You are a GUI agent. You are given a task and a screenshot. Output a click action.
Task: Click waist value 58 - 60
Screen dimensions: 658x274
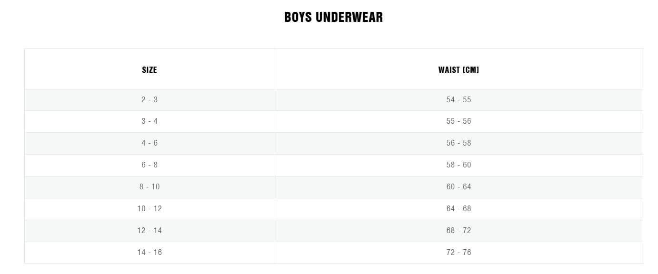point(459,165)
